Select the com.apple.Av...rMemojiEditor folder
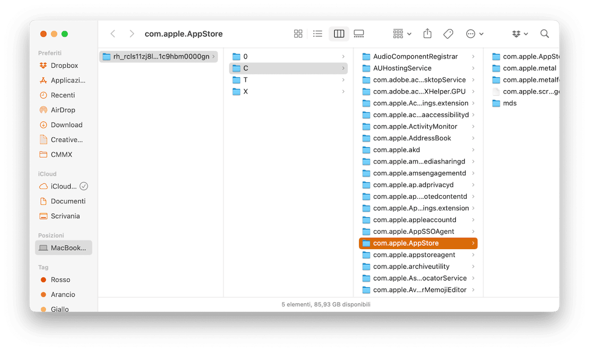The height and width of the screenshot is (351, 589). [418, 289]
